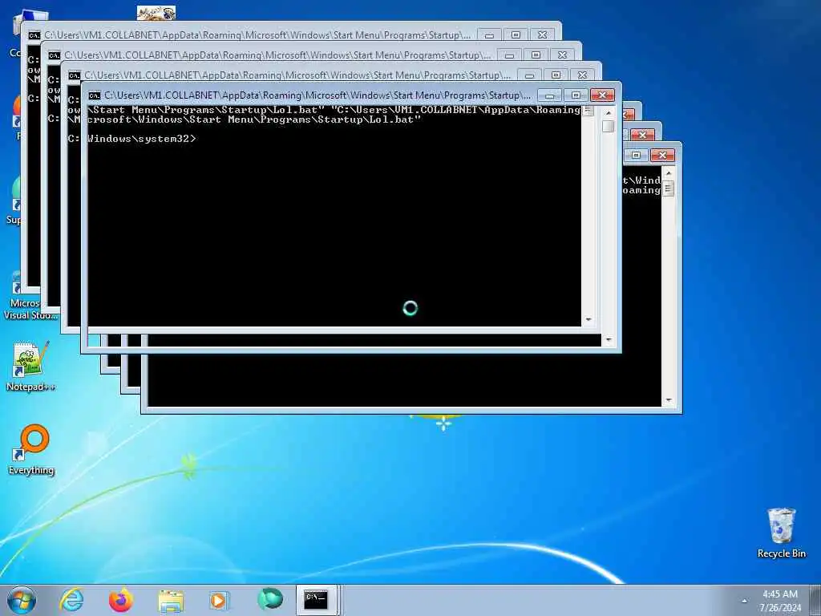821x616 pixels.
Task: Click the front cmd window's outer scroll-down arrow
Action: (608, 340)
